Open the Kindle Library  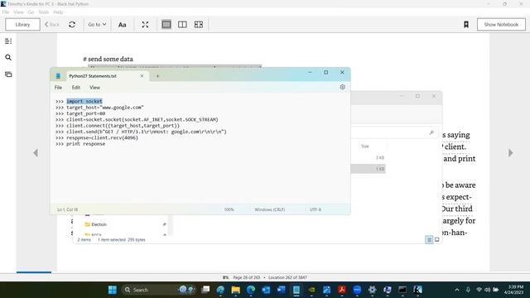(x=22, y=25)
